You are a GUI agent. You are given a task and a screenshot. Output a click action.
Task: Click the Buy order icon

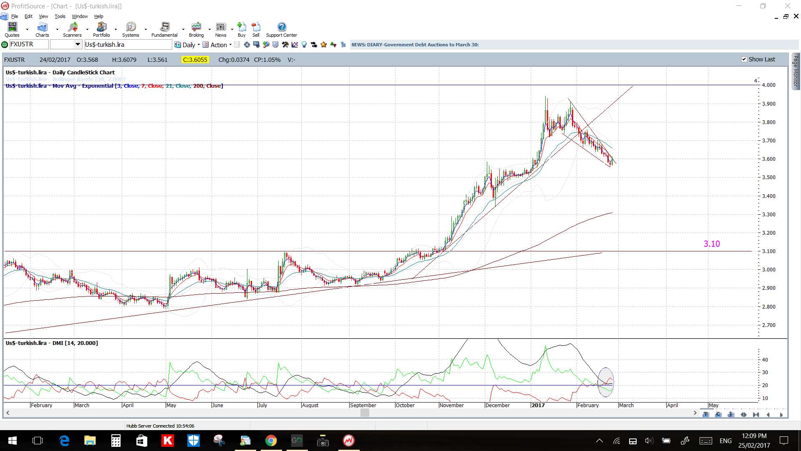pos(242,29)
